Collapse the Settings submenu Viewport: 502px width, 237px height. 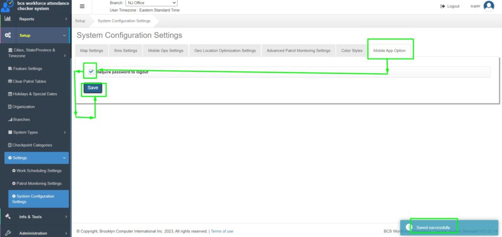click(64, 158)
